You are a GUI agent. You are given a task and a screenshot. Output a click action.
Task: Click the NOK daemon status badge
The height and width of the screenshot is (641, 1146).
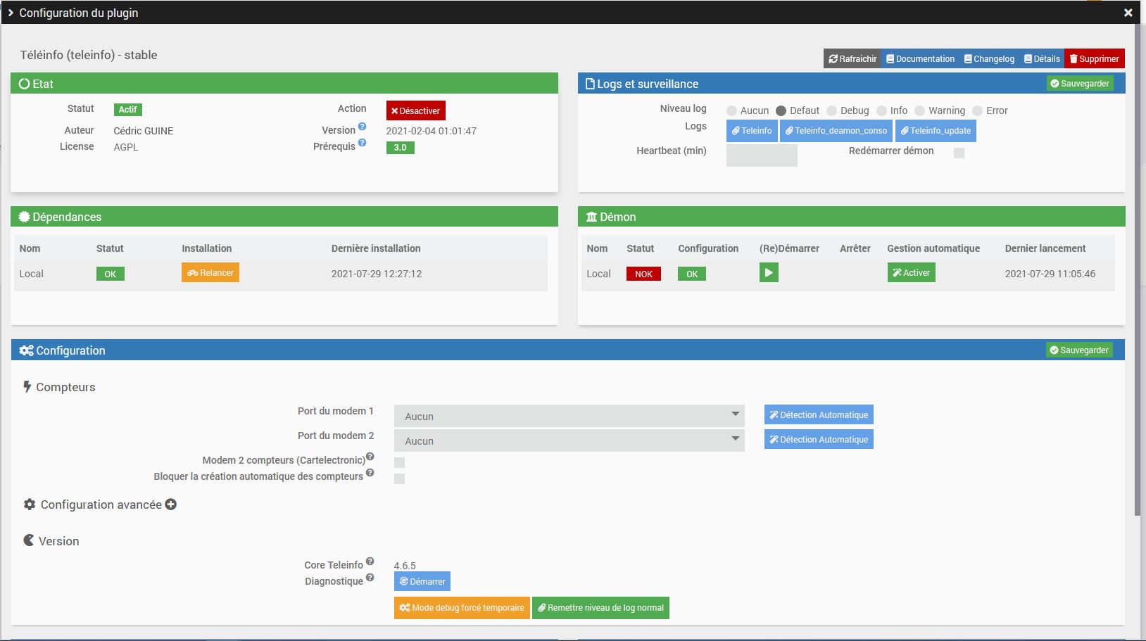coord(643,274)
